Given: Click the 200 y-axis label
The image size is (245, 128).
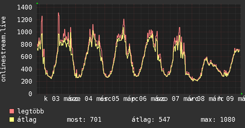Looking at the screenshot, I should pyautogui.click(x=26, y=81).
